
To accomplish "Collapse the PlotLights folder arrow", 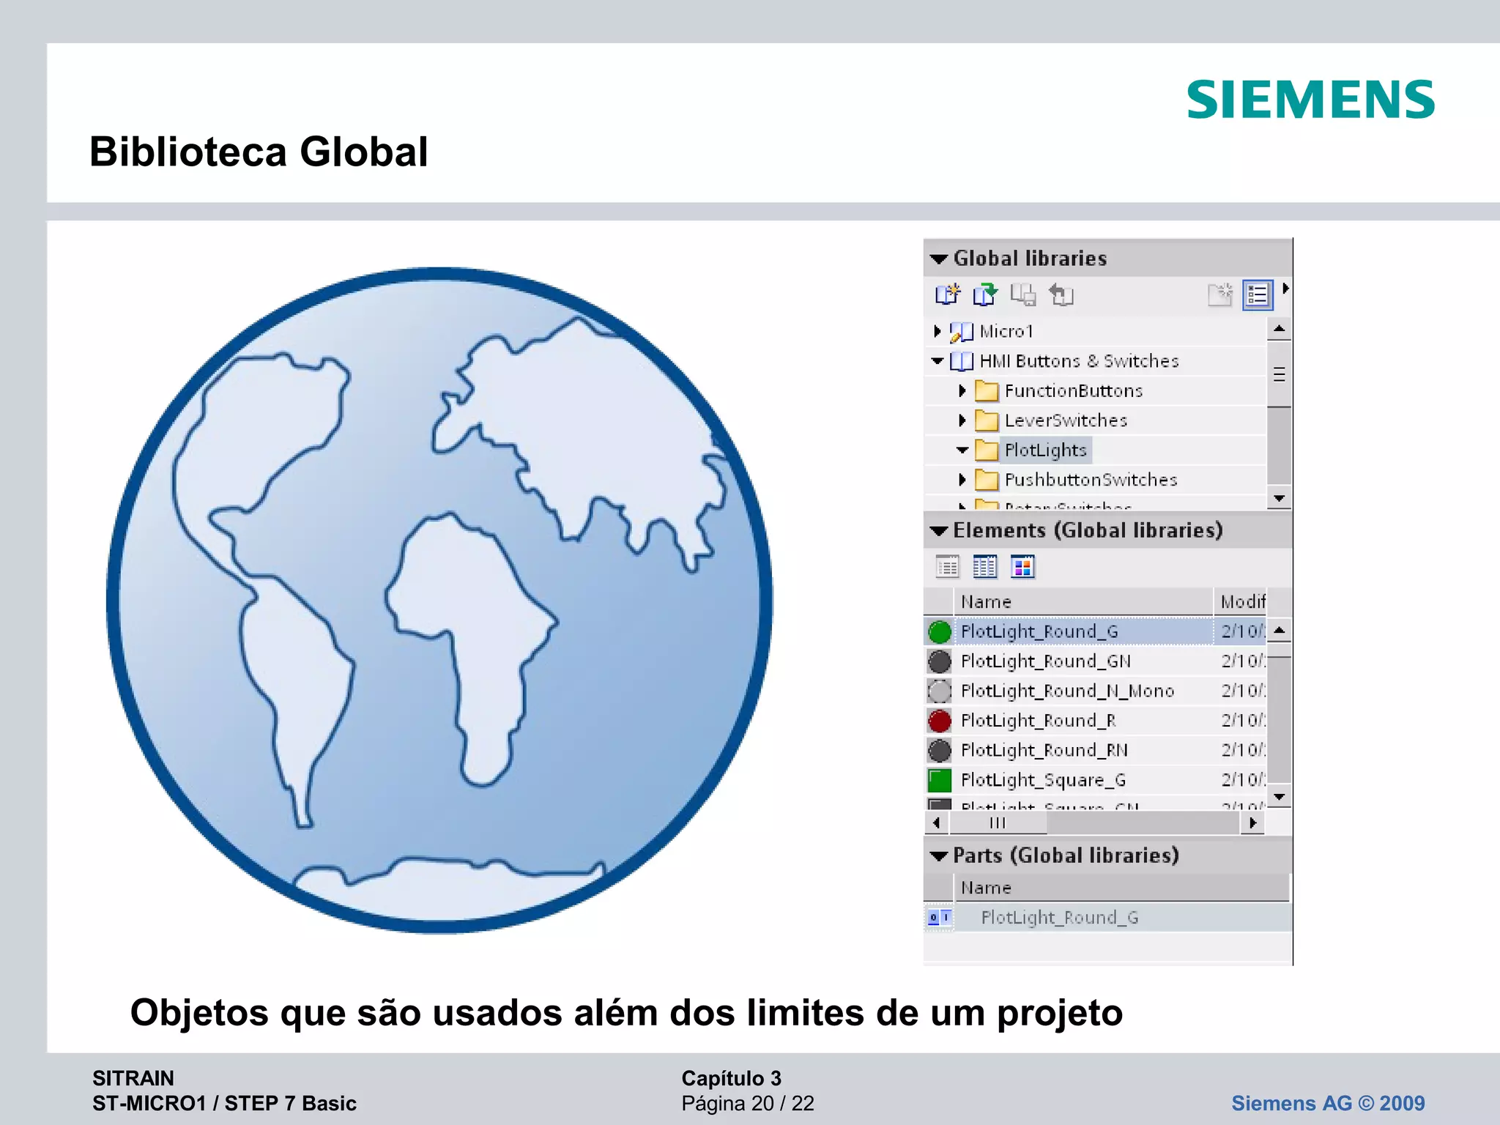I will [962, 450].
